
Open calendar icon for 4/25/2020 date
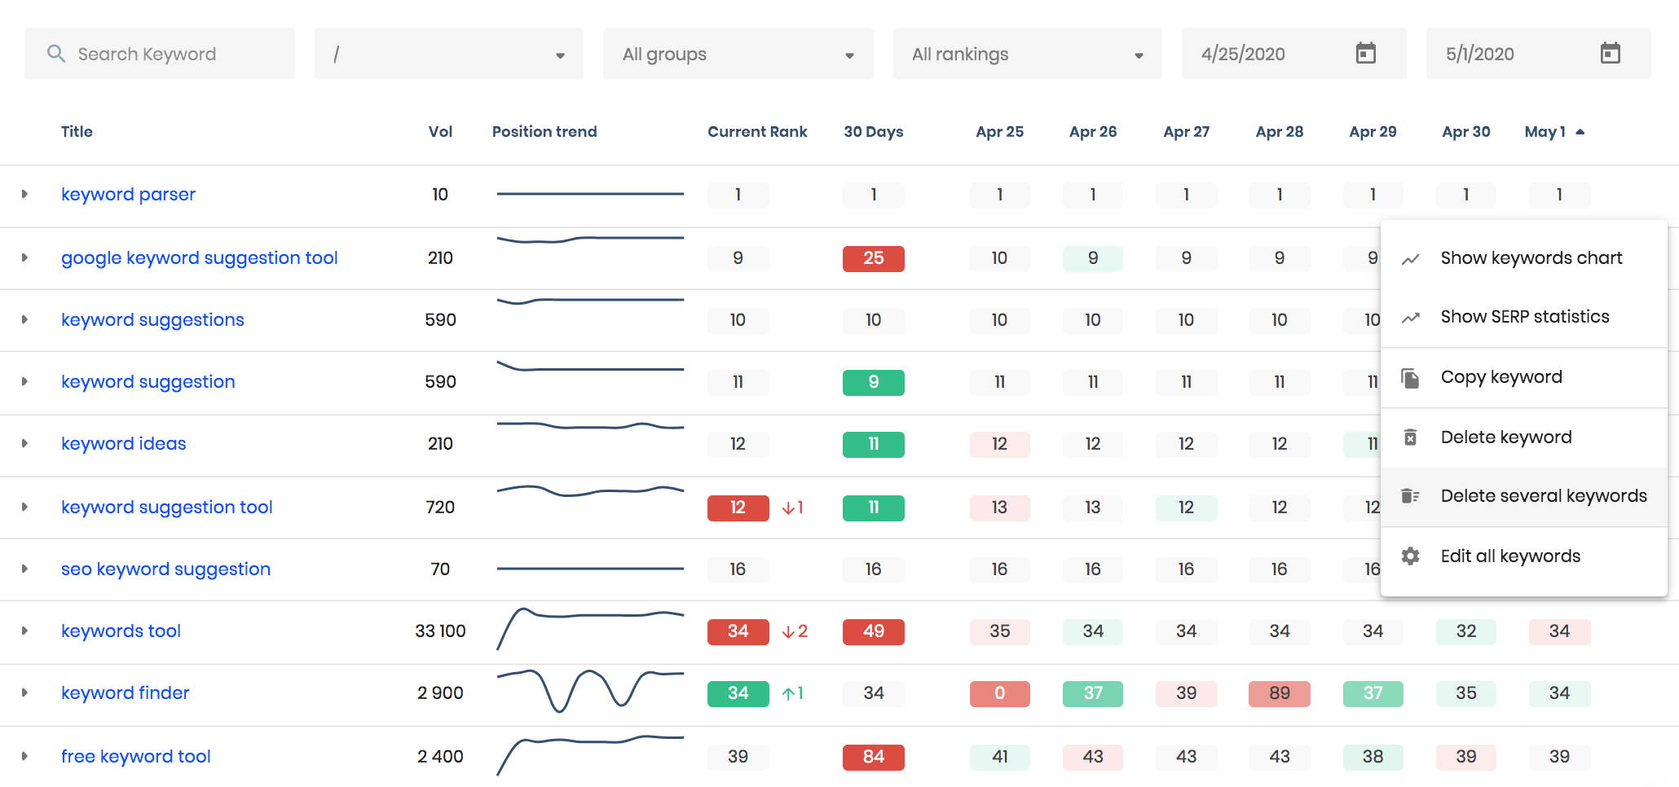[1365, 54]
